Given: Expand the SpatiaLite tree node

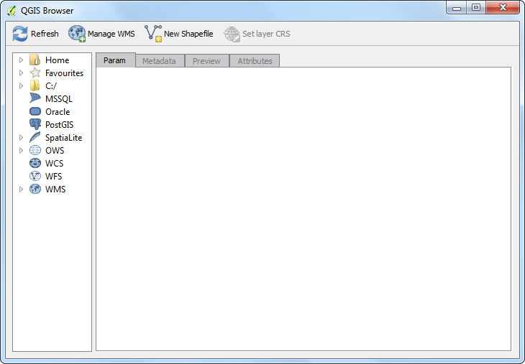Looking at the screenshot, I should 21,137.
